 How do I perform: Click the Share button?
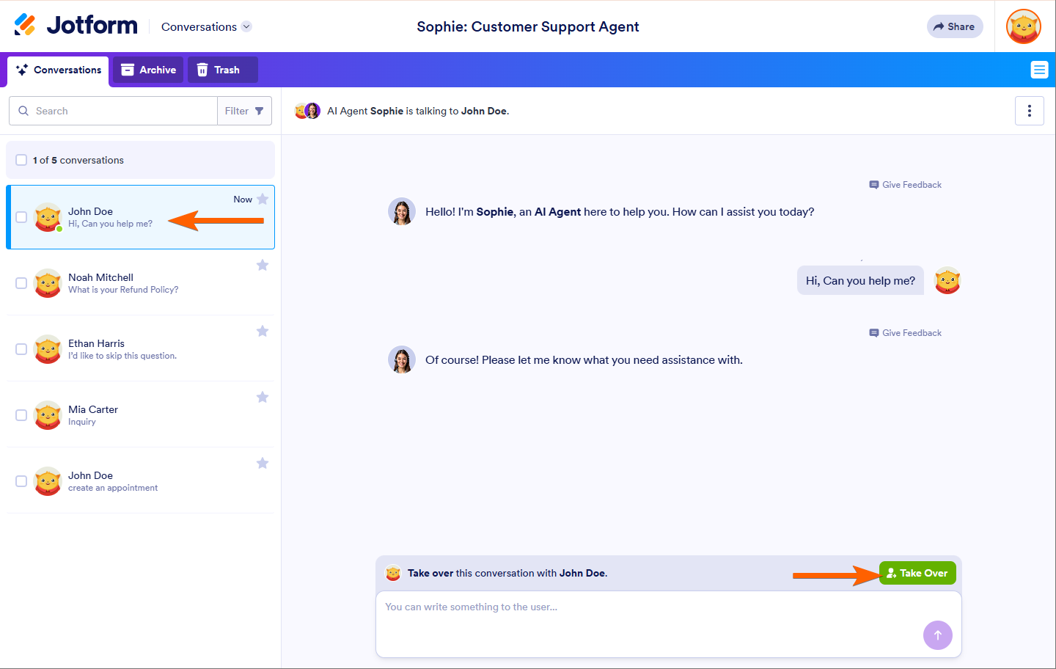pyautogui.click(x=954, y=26)
